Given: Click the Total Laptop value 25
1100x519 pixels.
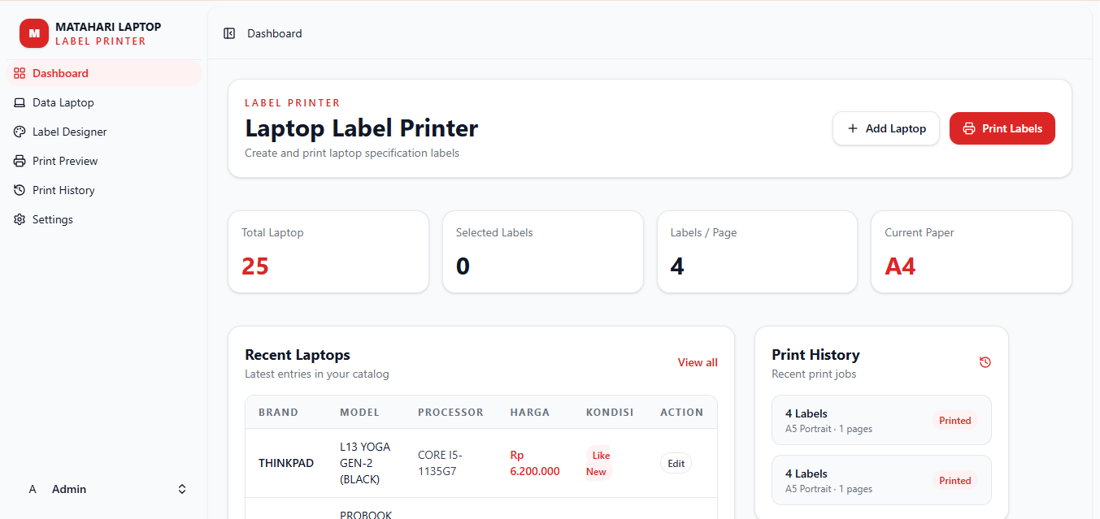Looking at the screenshot, I should tap(255, 266).
